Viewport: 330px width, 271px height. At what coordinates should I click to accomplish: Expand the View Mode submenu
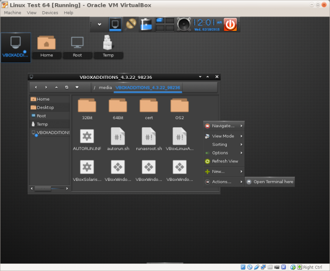click(224, 136)
